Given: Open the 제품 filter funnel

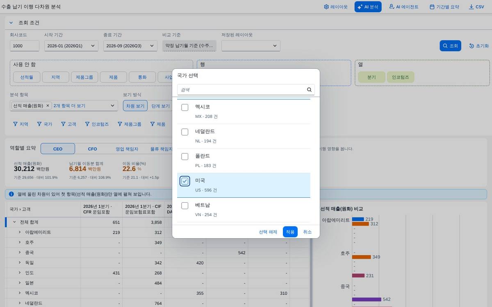Looking at the screenshot, I should coord(153,124).
